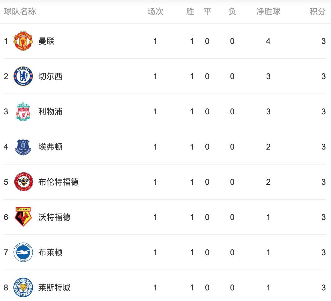Click the 埃弗顿 team name

pos(50,147)
